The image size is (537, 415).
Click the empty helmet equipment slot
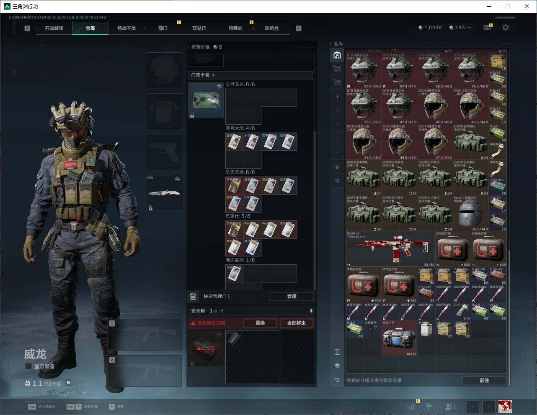pos(164,70)
